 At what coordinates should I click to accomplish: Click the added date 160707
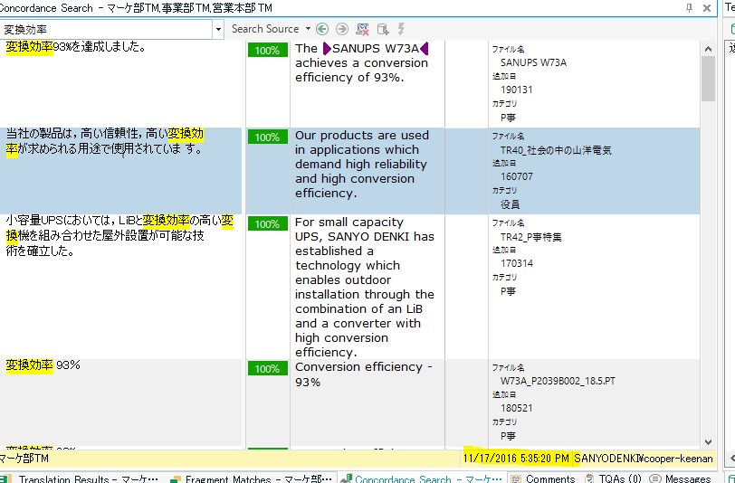pos(517,176)
